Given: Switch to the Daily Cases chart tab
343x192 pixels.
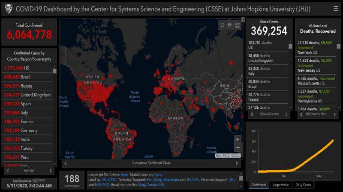Looking at the screenshot, I should (303, 185).
